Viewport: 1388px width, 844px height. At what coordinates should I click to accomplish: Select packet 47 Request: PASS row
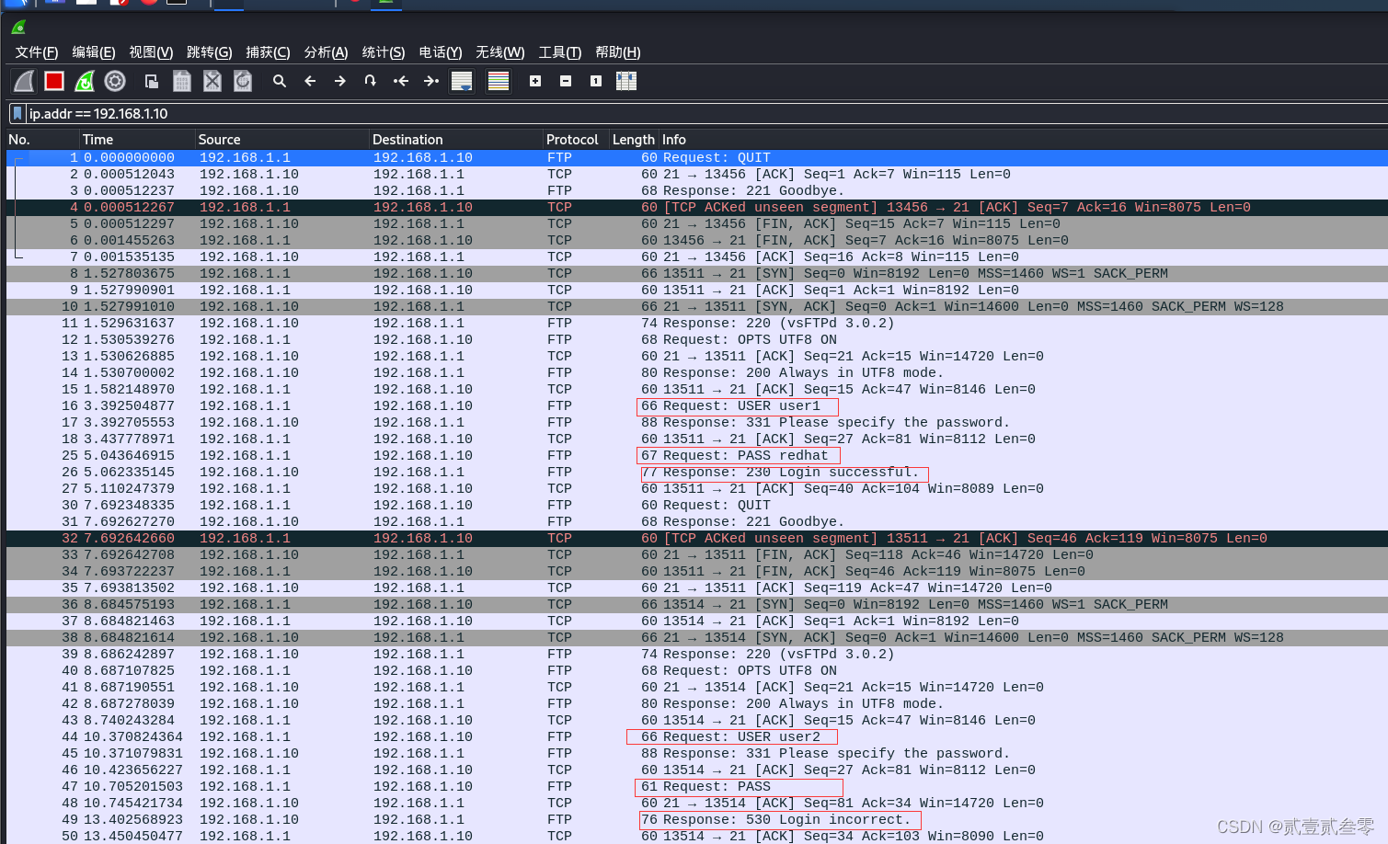(x=696, y=786)
